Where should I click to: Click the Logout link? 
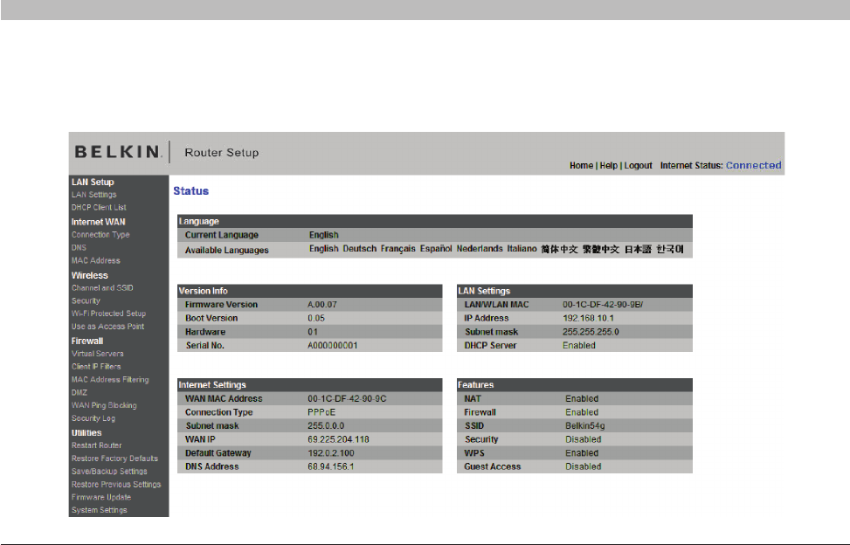(638, 165)
